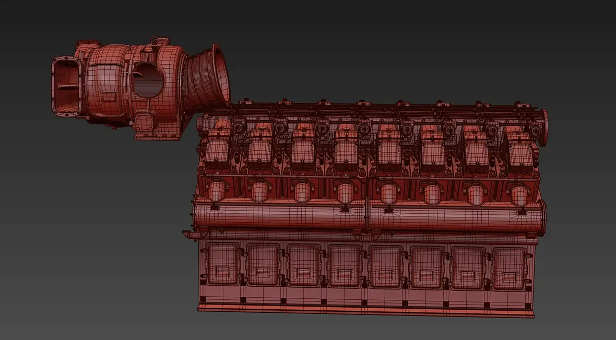The height and width of the screenshot is (340, 616).
Task: Click the rectangular air inlet duct opening
Action: 66,87
